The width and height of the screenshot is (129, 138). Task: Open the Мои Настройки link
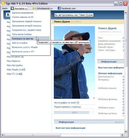[x=15, y=65]
